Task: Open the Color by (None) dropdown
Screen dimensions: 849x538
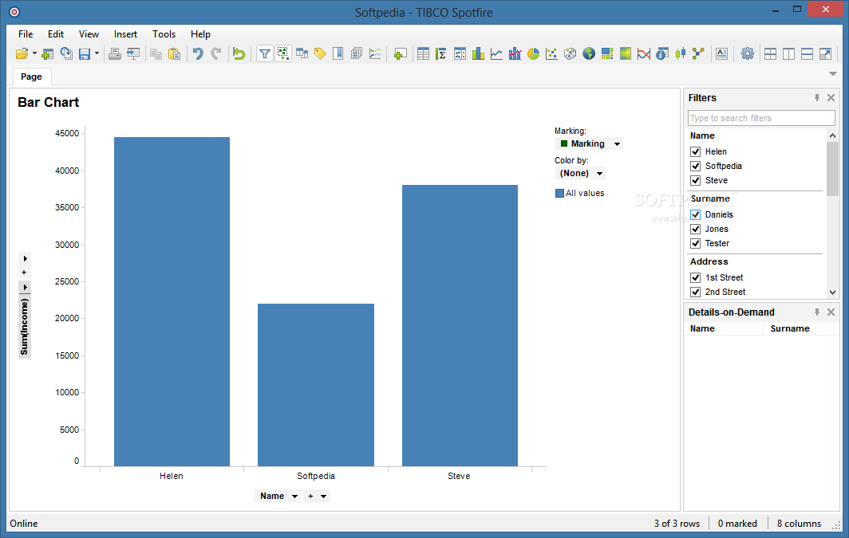Action: pyautogui.click(x=580, y=174)
